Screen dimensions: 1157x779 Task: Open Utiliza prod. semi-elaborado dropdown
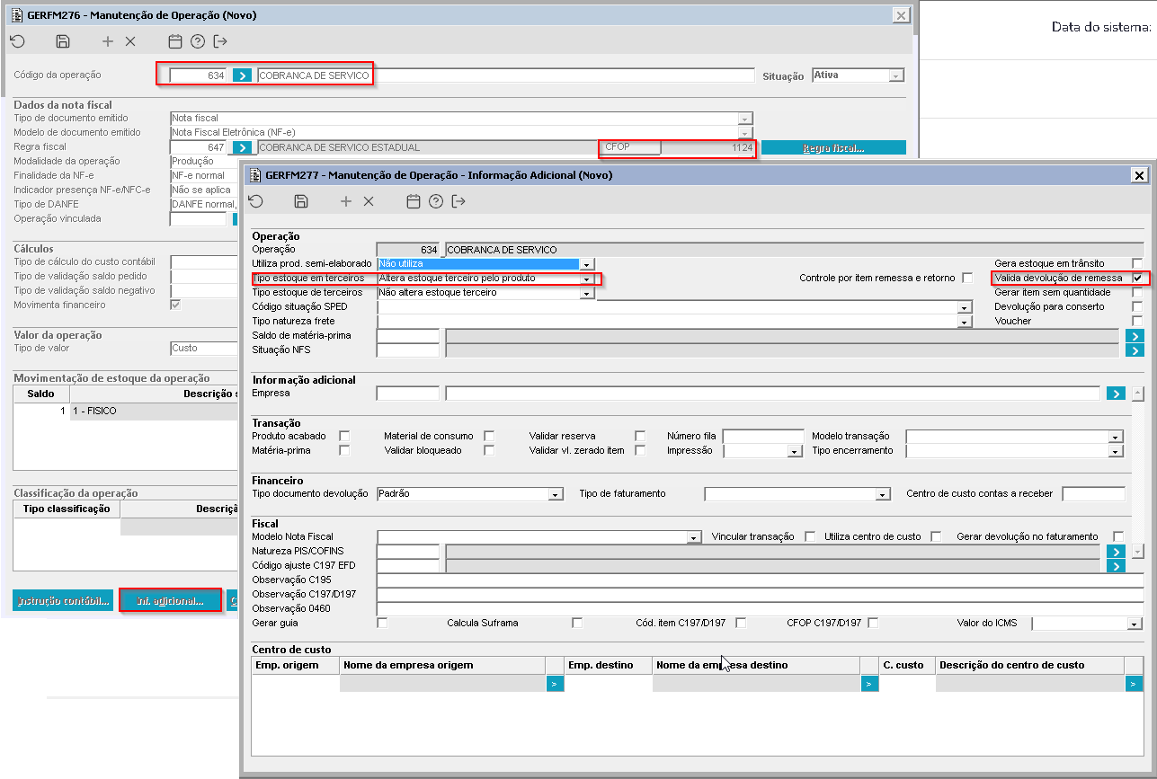coord(587,264)
